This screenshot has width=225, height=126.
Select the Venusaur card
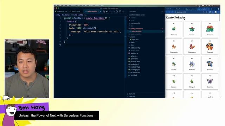pyautogui.click(x=210, y=29)
